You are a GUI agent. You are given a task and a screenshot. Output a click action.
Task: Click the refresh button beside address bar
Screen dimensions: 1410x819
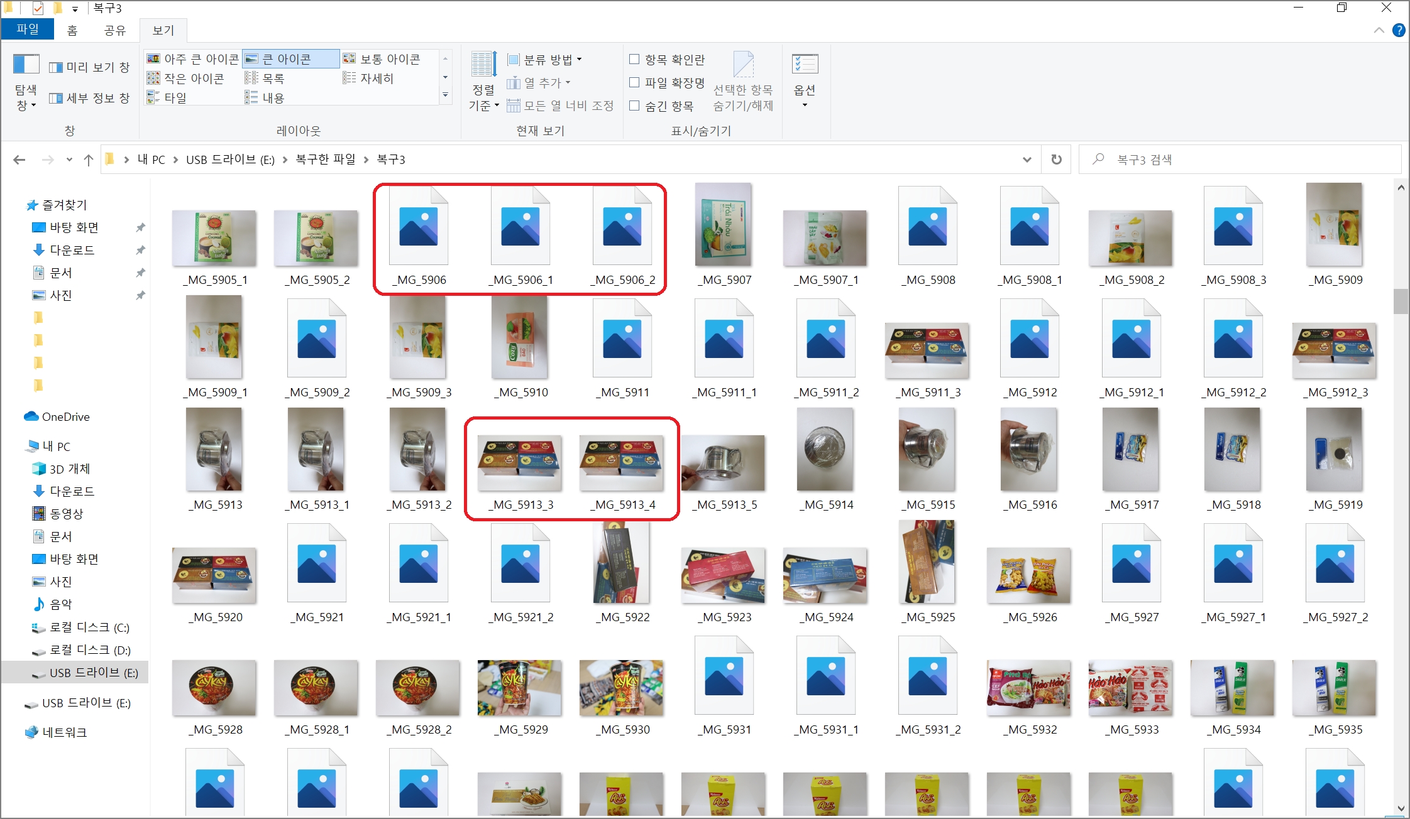pos(1057,160)
